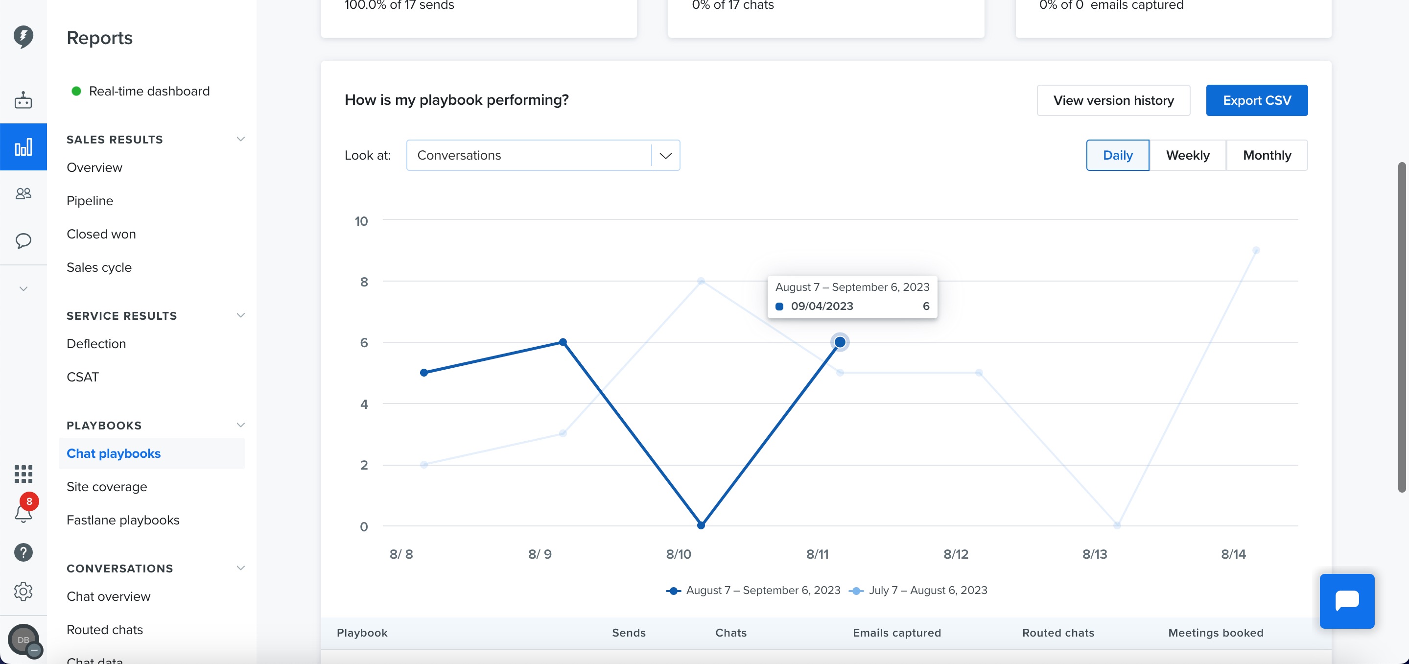Expand the sidebar chevron below chat icon
Image resolution: width=1409 pixels, height=664 pixels.
(23, 289)
